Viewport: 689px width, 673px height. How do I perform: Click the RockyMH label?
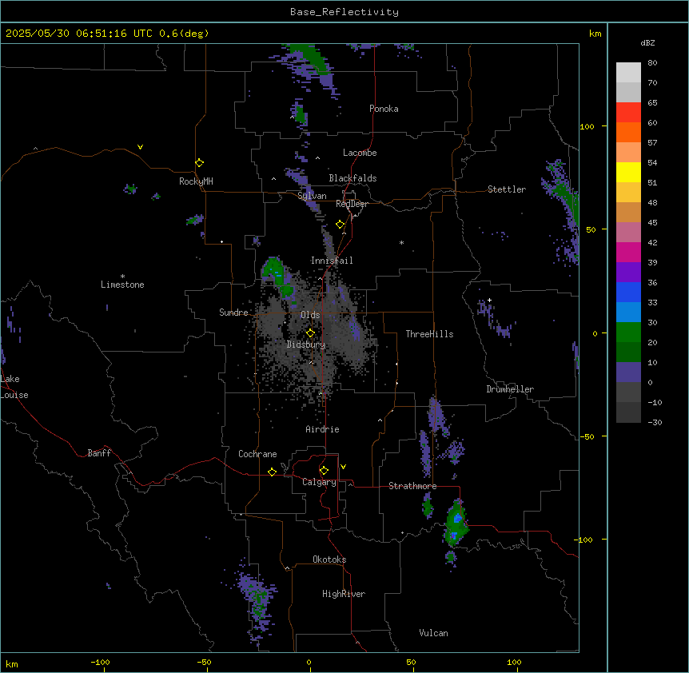pyautogui.click(x=196, y=181)
